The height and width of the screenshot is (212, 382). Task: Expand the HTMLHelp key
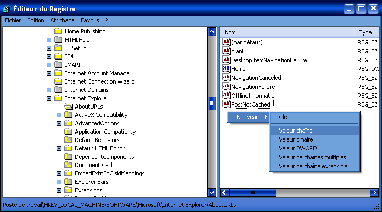pyautogui.click(x=49, y=40)
